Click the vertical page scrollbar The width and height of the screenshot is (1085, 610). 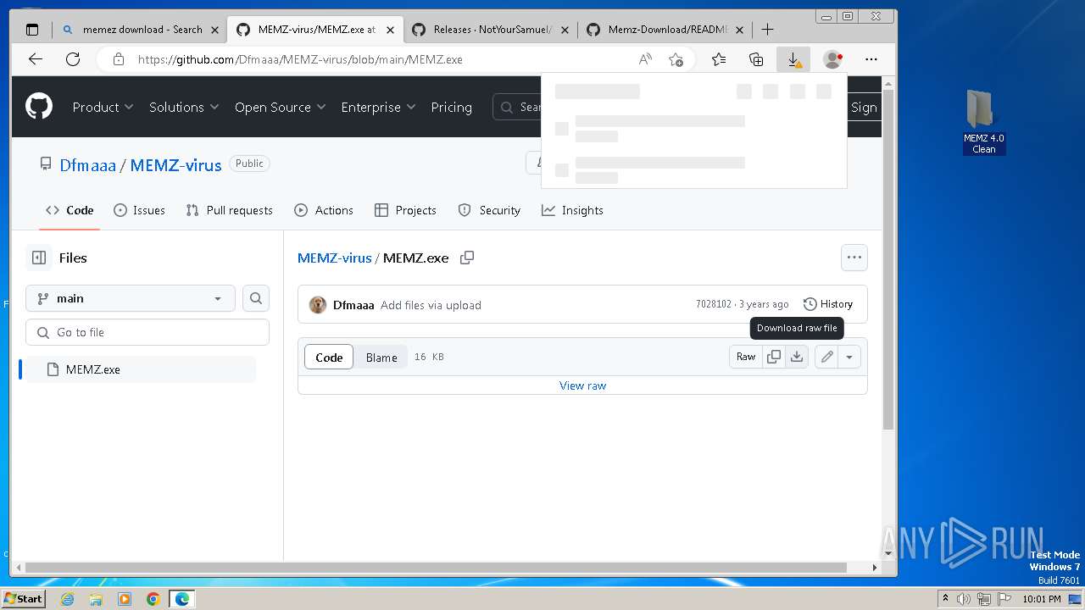pyautogui.click(x=888, y=258)
